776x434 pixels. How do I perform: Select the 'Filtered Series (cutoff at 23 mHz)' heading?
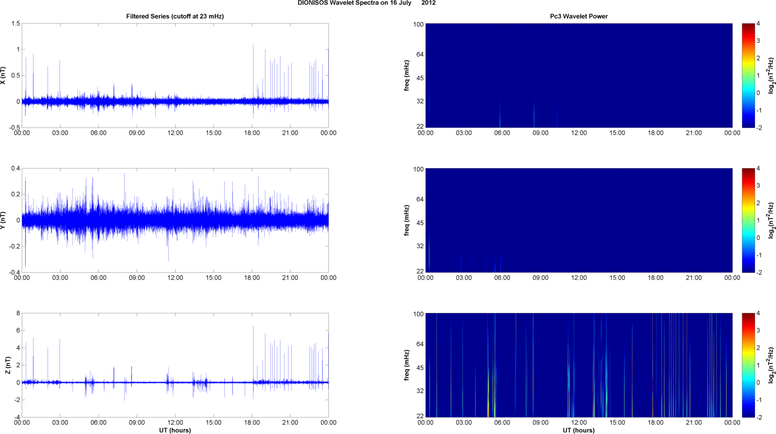175,16
